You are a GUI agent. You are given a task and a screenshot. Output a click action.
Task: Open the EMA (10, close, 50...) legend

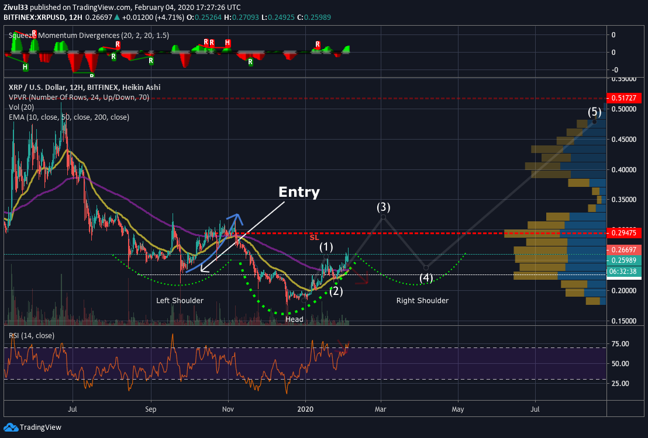(x=69, y=117)
